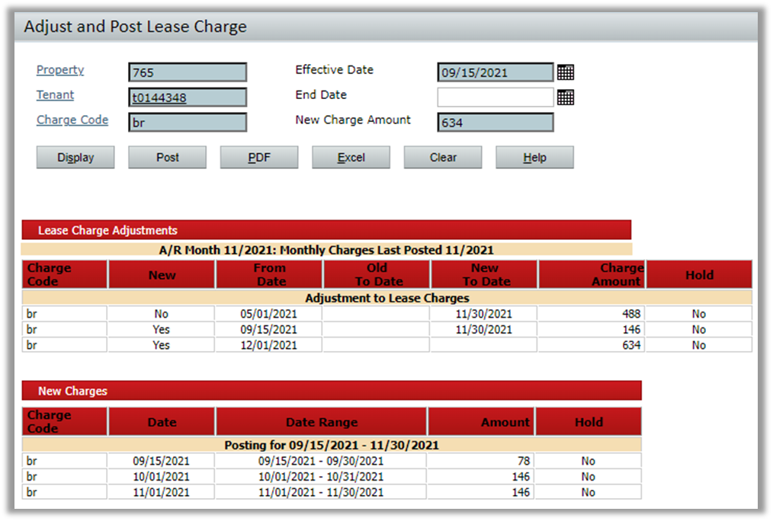Export the charges to Excel
773x521 pixels.
(x=351, y=157)
